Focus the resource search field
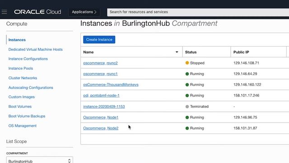289x163 pixels. 198,12
